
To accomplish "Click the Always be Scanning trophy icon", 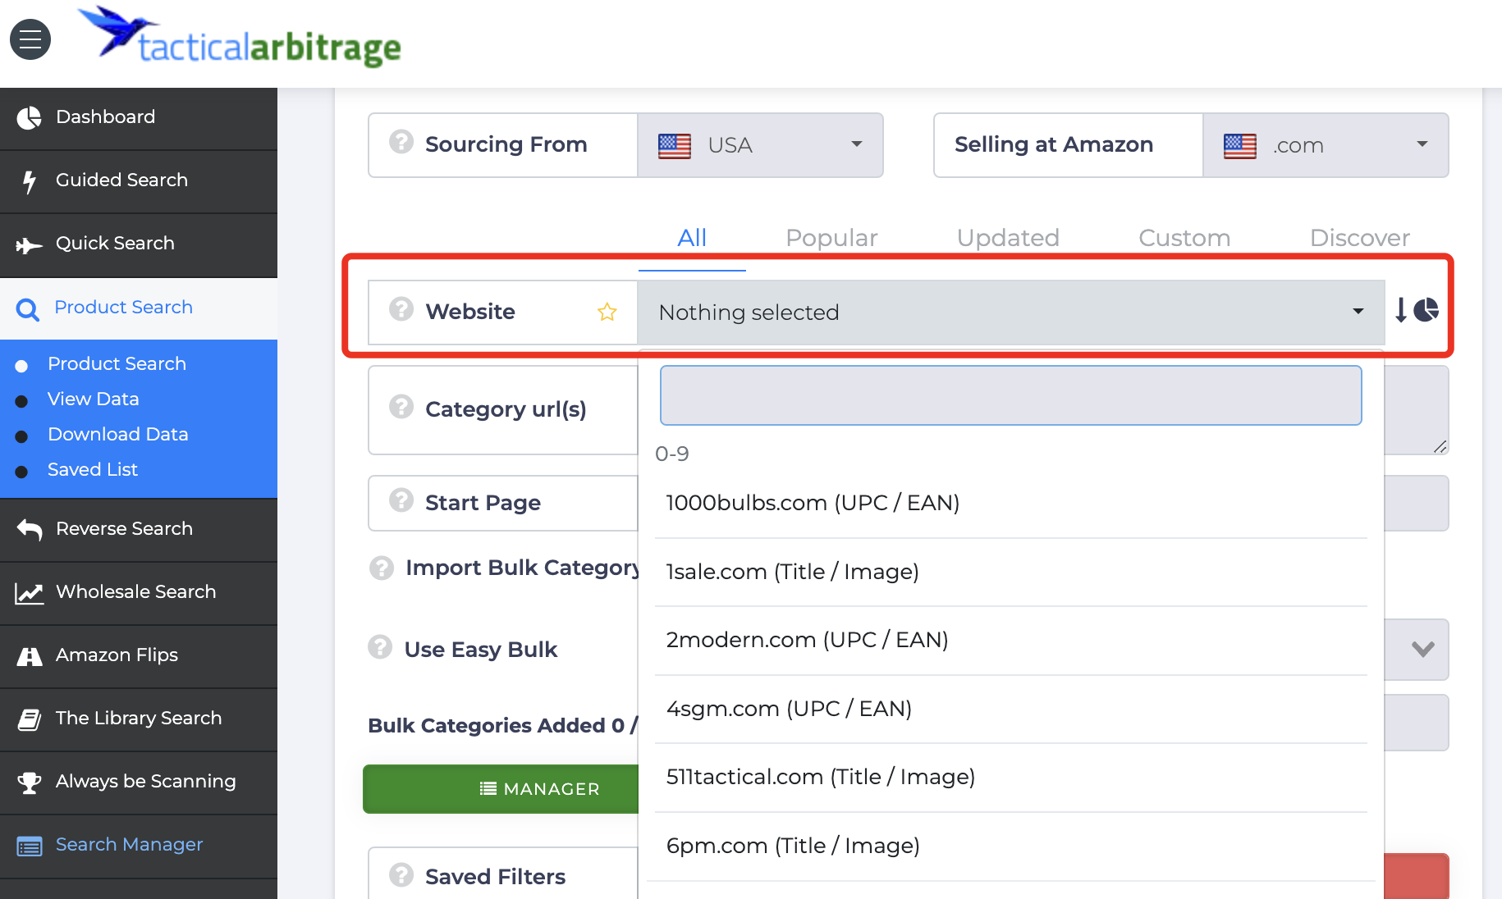I will point(30,783).
